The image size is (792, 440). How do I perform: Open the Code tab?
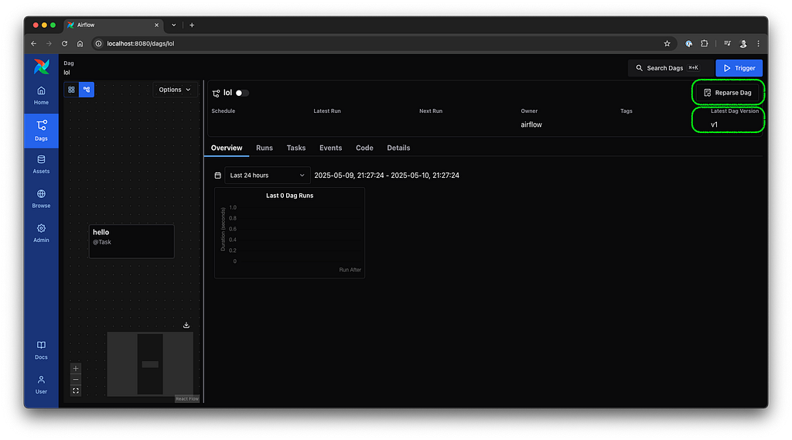coord(365,148)
